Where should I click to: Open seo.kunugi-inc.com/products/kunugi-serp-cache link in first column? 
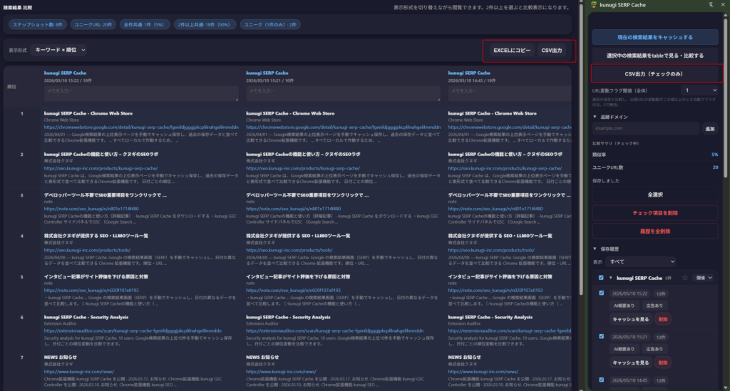(x=101, y=169)
